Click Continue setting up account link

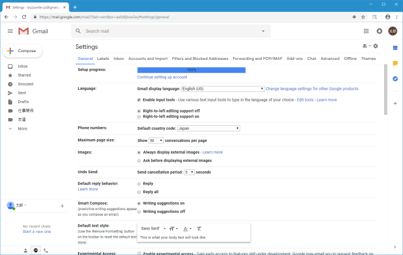[162, 77]
